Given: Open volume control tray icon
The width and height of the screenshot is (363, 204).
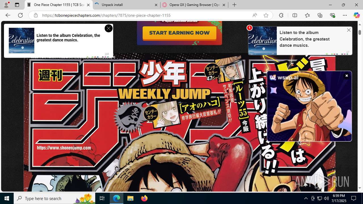Looking at the screenshot, I should pos(326,198).
